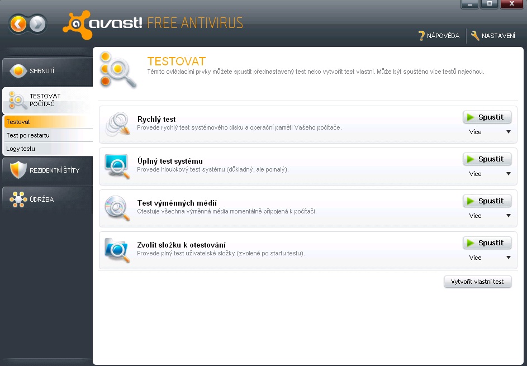This screenshot has width=527, height=366.
Task: Click the avast! logo icon
Action: point(77,25)
